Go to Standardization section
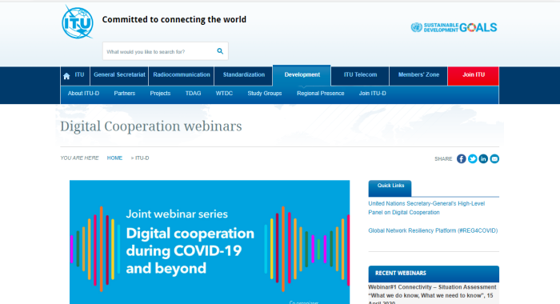Image resolution: width=560 pixels, height=304 pixels. pos(243,75)
